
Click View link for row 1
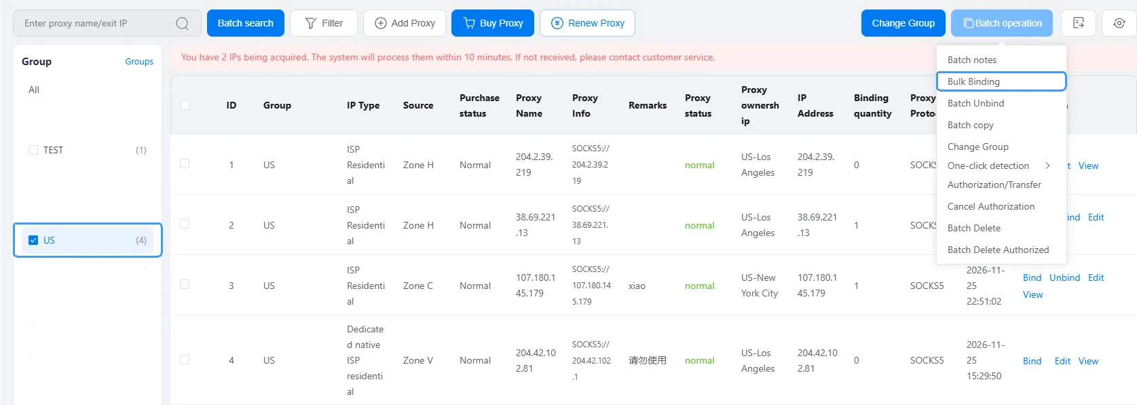[1088, 166]
